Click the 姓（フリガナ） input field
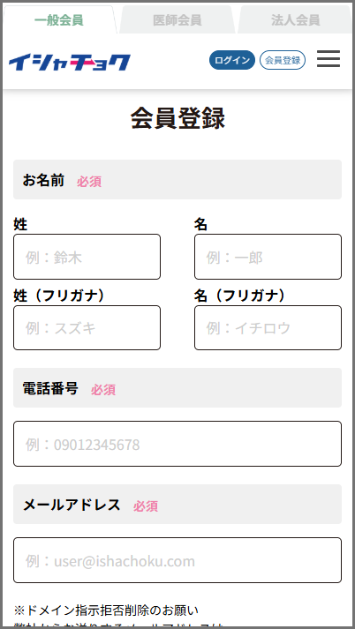The height and width of the screenshot is (629, 355). coord(87,328)
